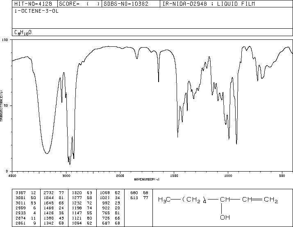
Task: Click peak value 765 in the table
Action: [106, 213]
